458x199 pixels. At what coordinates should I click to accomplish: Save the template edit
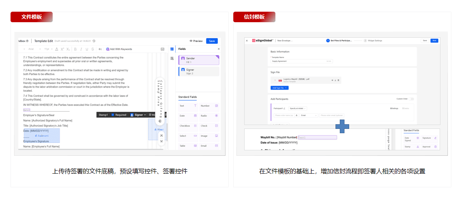212,41
